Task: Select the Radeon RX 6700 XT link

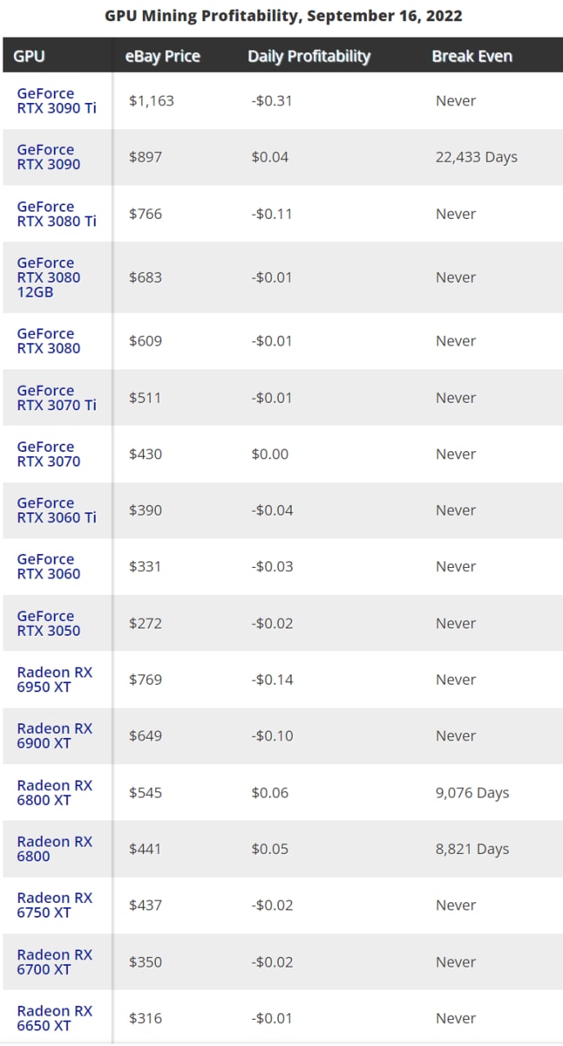Action: 55,962
